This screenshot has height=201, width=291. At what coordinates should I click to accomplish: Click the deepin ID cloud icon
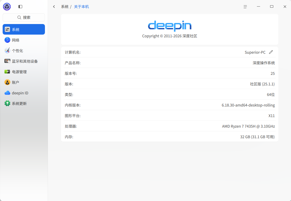tap(7, 93)
